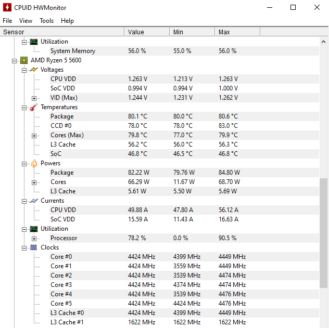Click the 90.5 % processor max value
Image resolution: width=329 pixels, height=328 pixels.
click(227, 238)
